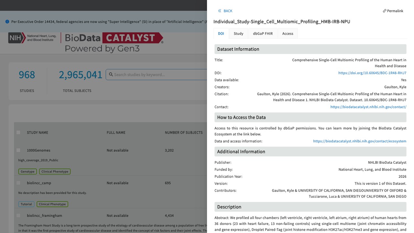Click the Genotype tag on 1000Genomes

pyautogui.click(x=27, y=172)
